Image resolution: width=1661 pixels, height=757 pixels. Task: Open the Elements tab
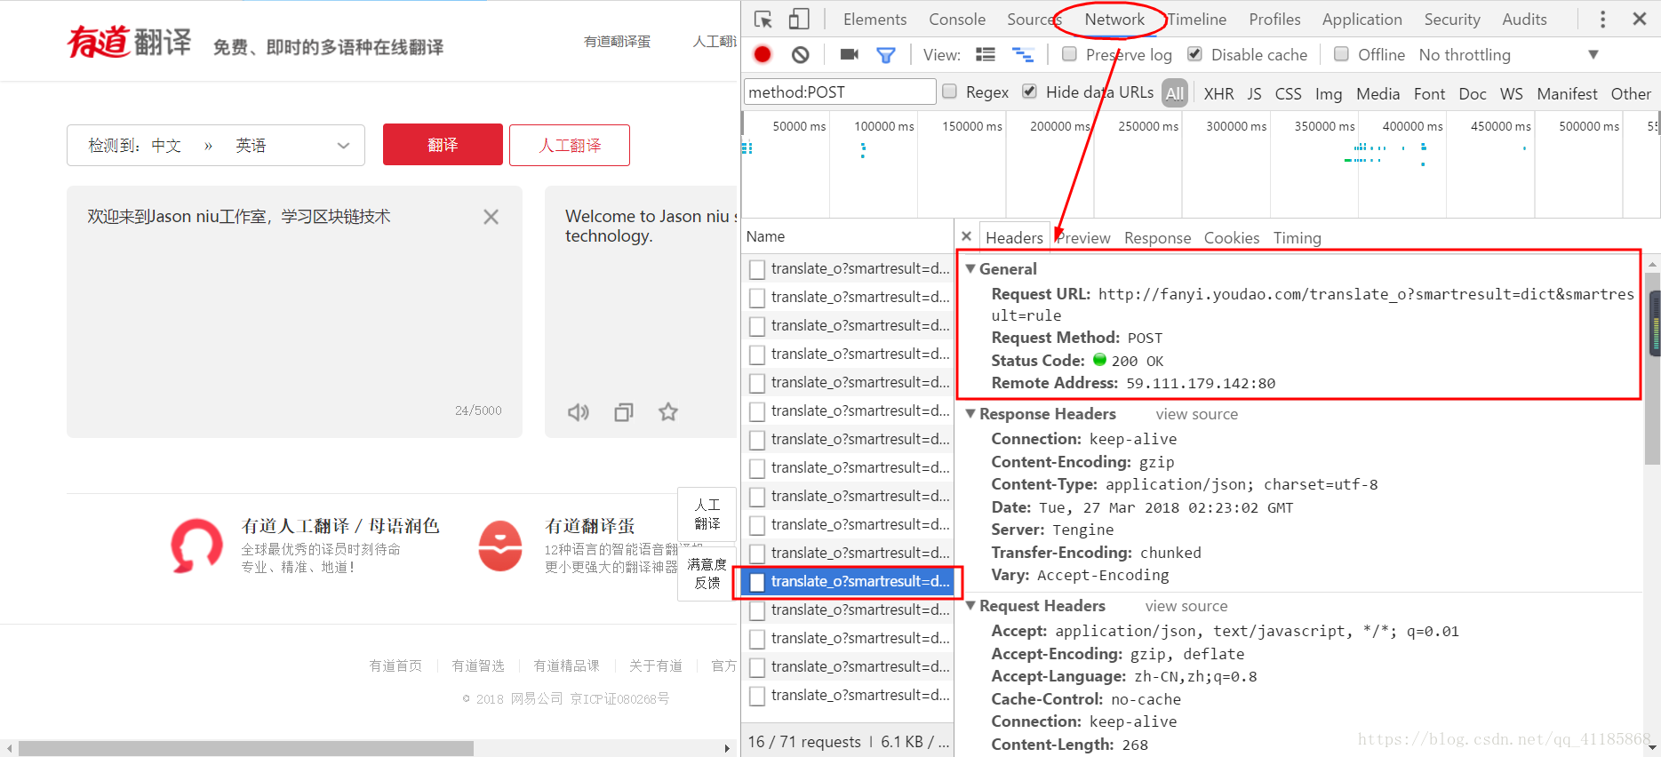click(874, 20)
